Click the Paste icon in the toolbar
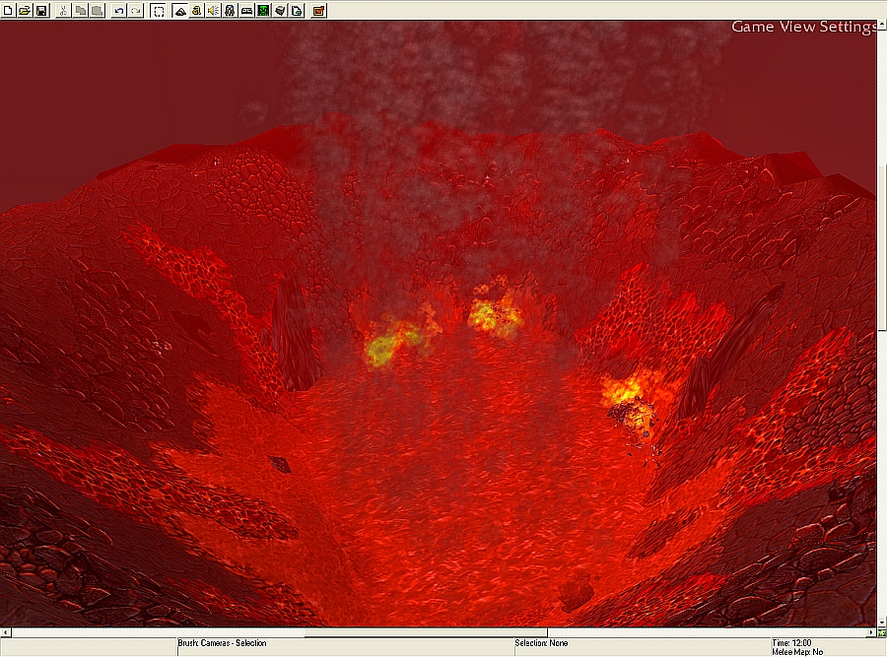 click(97, 10)
